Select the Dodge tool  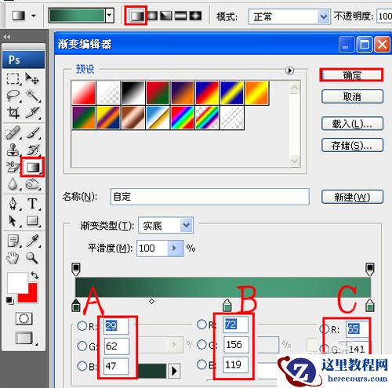click(x=32, y=184)
